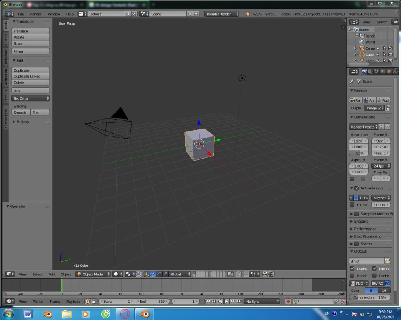Switch to the Create tab in tool shelf
Image resolution: width=401 pixels, height=320 pixels.
click(5, 39)
